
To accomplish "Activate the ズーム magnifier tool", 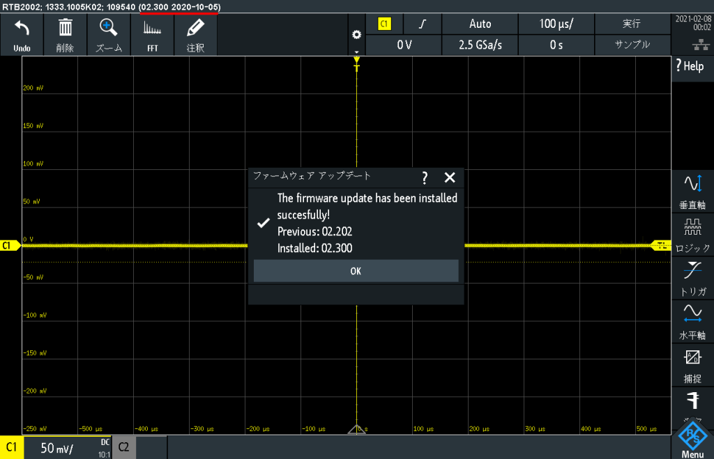I will pyautogui.click(x=108, y=29).
